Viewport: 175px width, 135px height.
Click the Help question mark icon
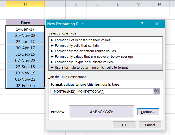[142, 24]
